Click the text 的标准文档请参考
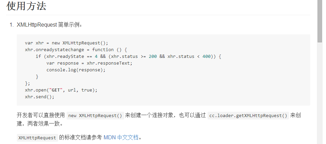This screenshot has width=326, height=144. [x=80, y=137]
